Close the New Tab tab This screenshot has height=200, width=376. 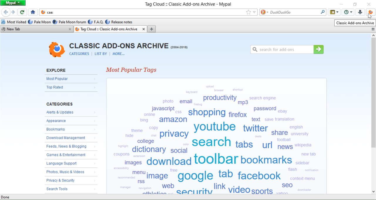[x=70, y=29]
